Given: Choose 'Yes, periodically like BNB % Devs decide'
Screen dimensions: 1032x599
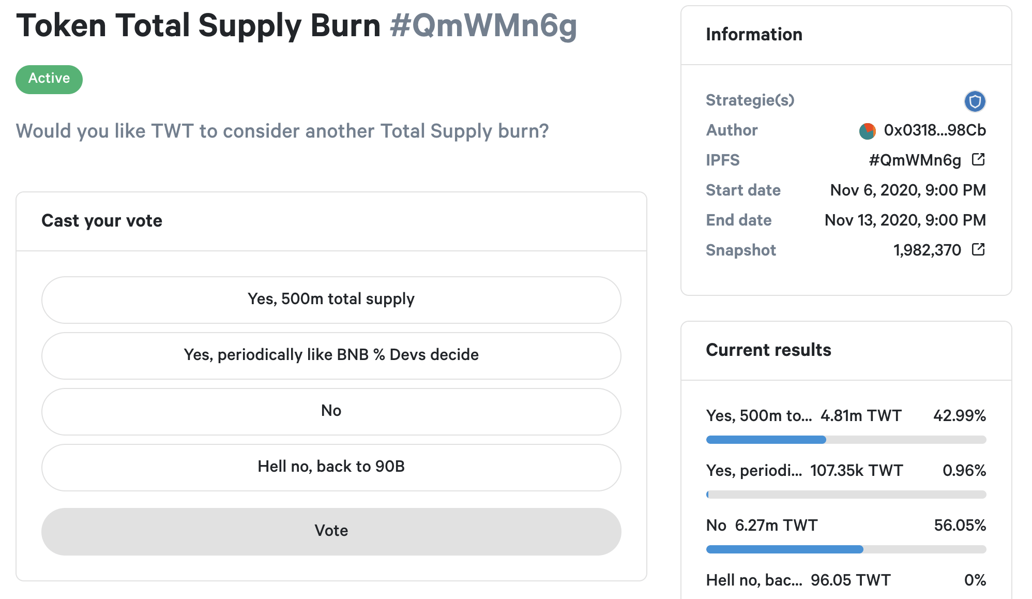Looking at the screenshot, I should [331, 355].
